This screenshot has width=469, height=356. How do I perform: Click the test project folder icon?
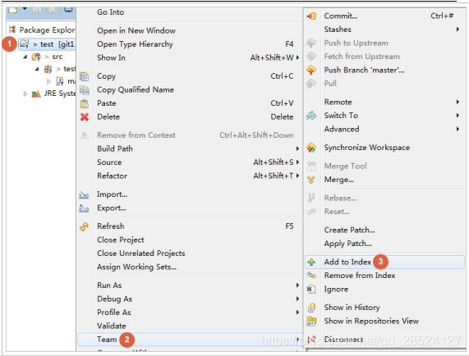click(x=25, y=44)
